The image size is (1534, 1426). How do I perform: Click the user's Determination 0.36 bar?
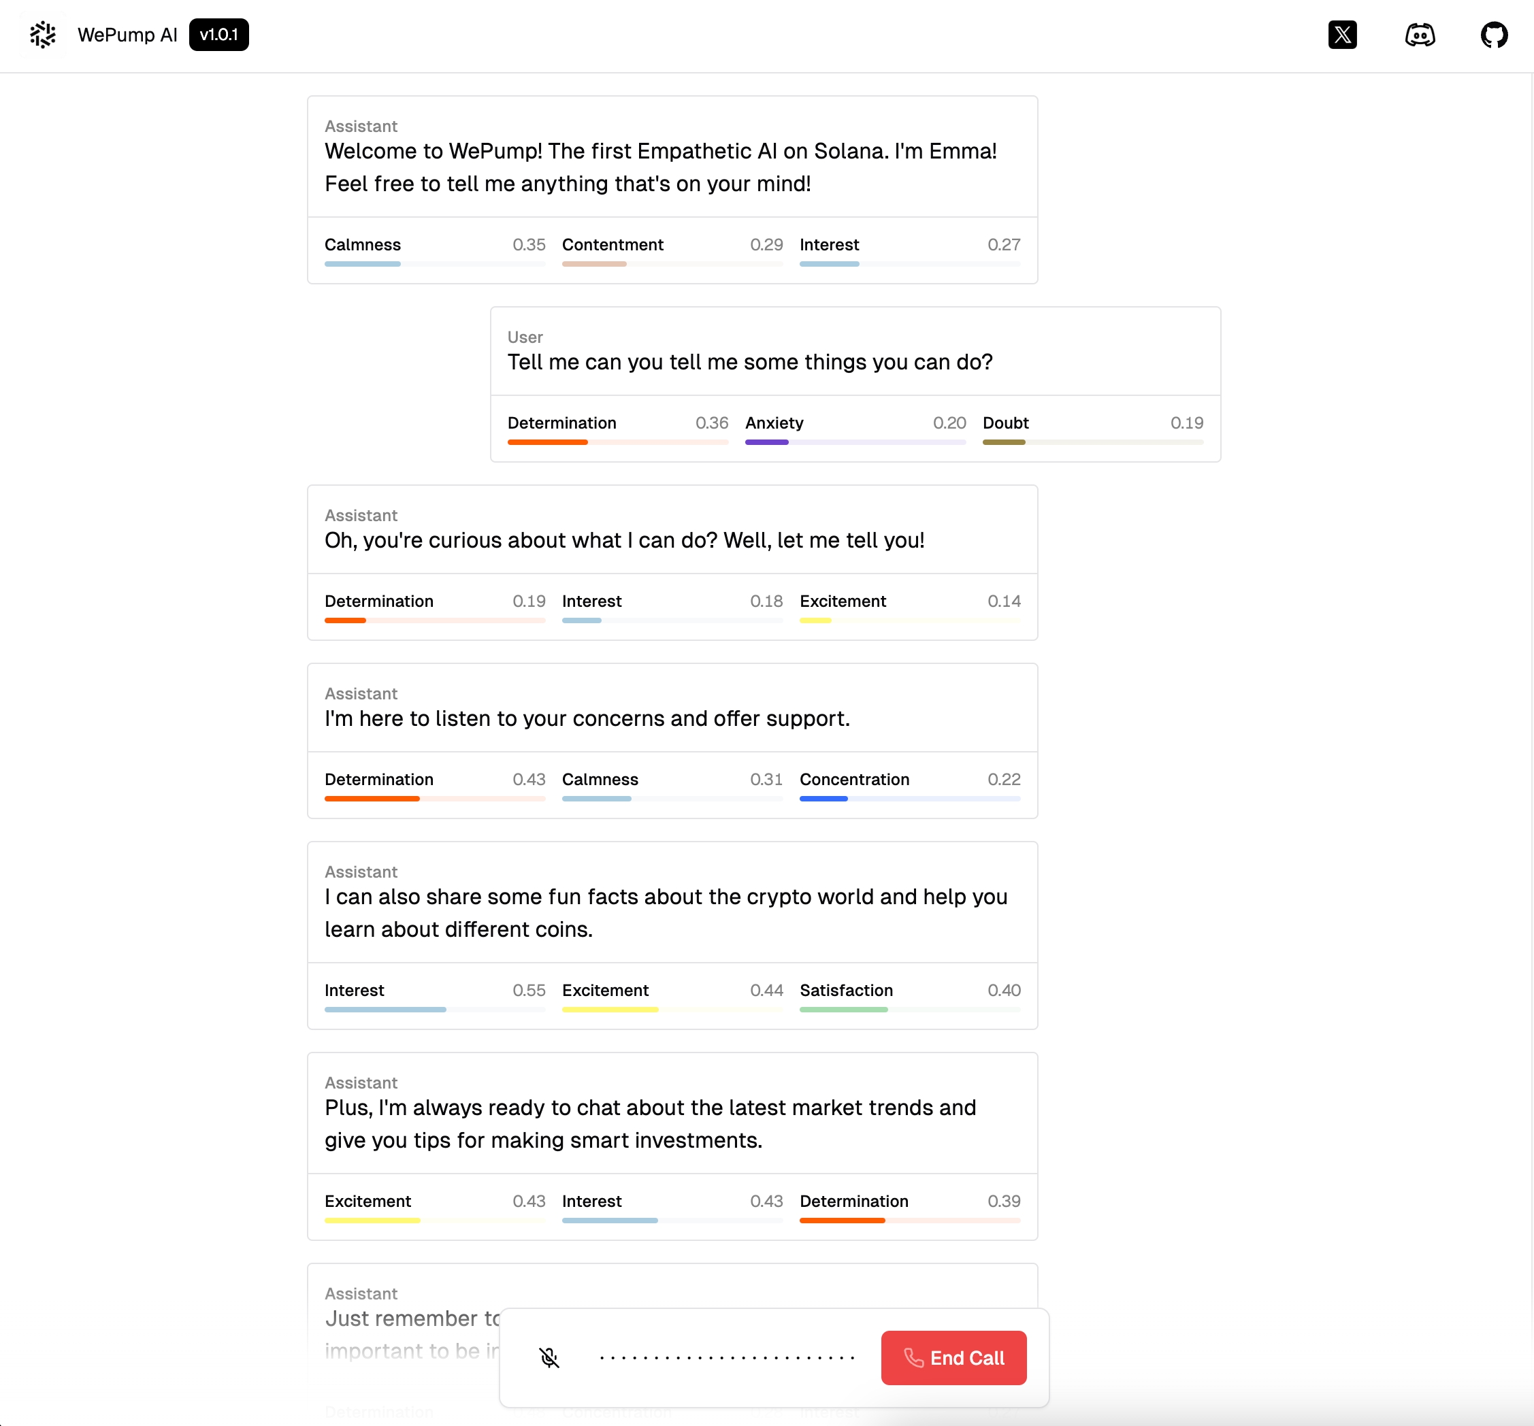(617, 442)
